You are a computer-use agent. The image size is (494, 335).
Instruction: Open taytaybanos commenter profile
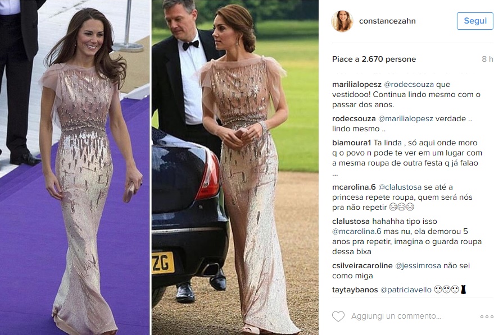355,290
